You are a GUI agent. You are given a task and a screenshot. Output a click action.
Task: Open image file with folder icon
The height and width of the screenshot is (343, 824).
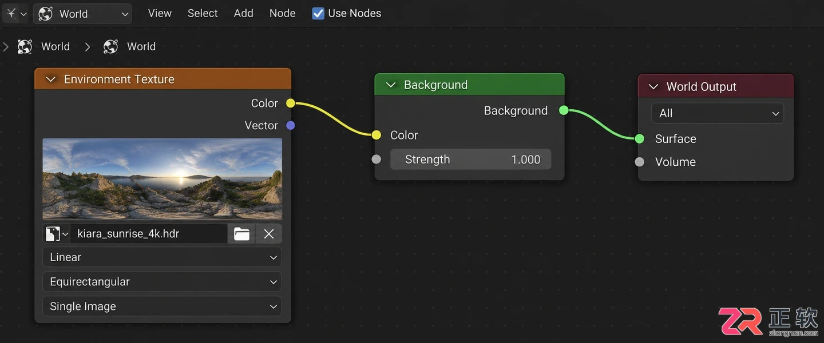(x=241, y=234)
